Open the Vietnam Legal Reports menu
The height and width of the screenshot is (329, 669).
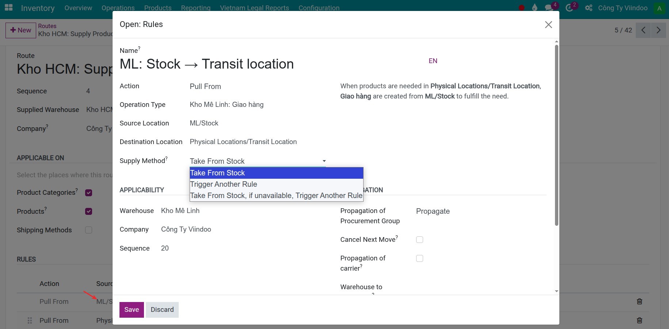tap(254, 8)
